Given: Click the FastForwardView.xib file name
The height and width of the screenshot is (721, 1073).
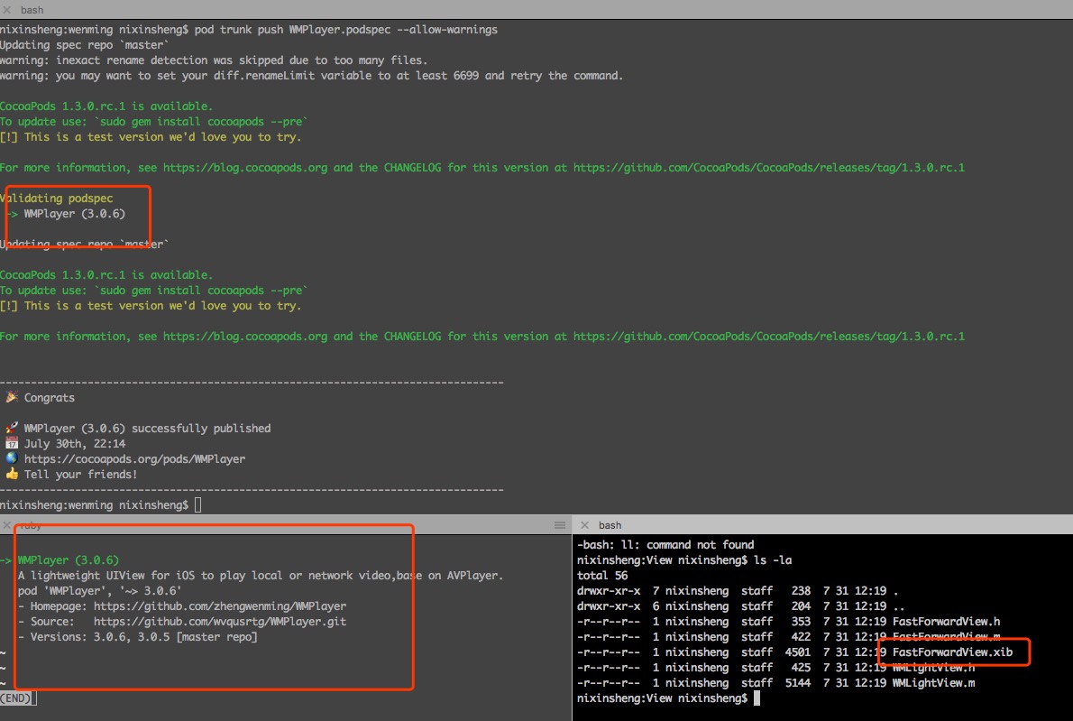Looking at the screenshot, I should click(952, 652).
